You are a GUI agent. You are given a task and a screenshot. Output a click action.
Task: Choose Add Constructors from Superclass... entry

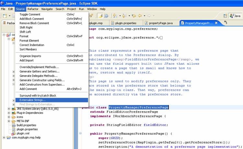pos(52,85)
